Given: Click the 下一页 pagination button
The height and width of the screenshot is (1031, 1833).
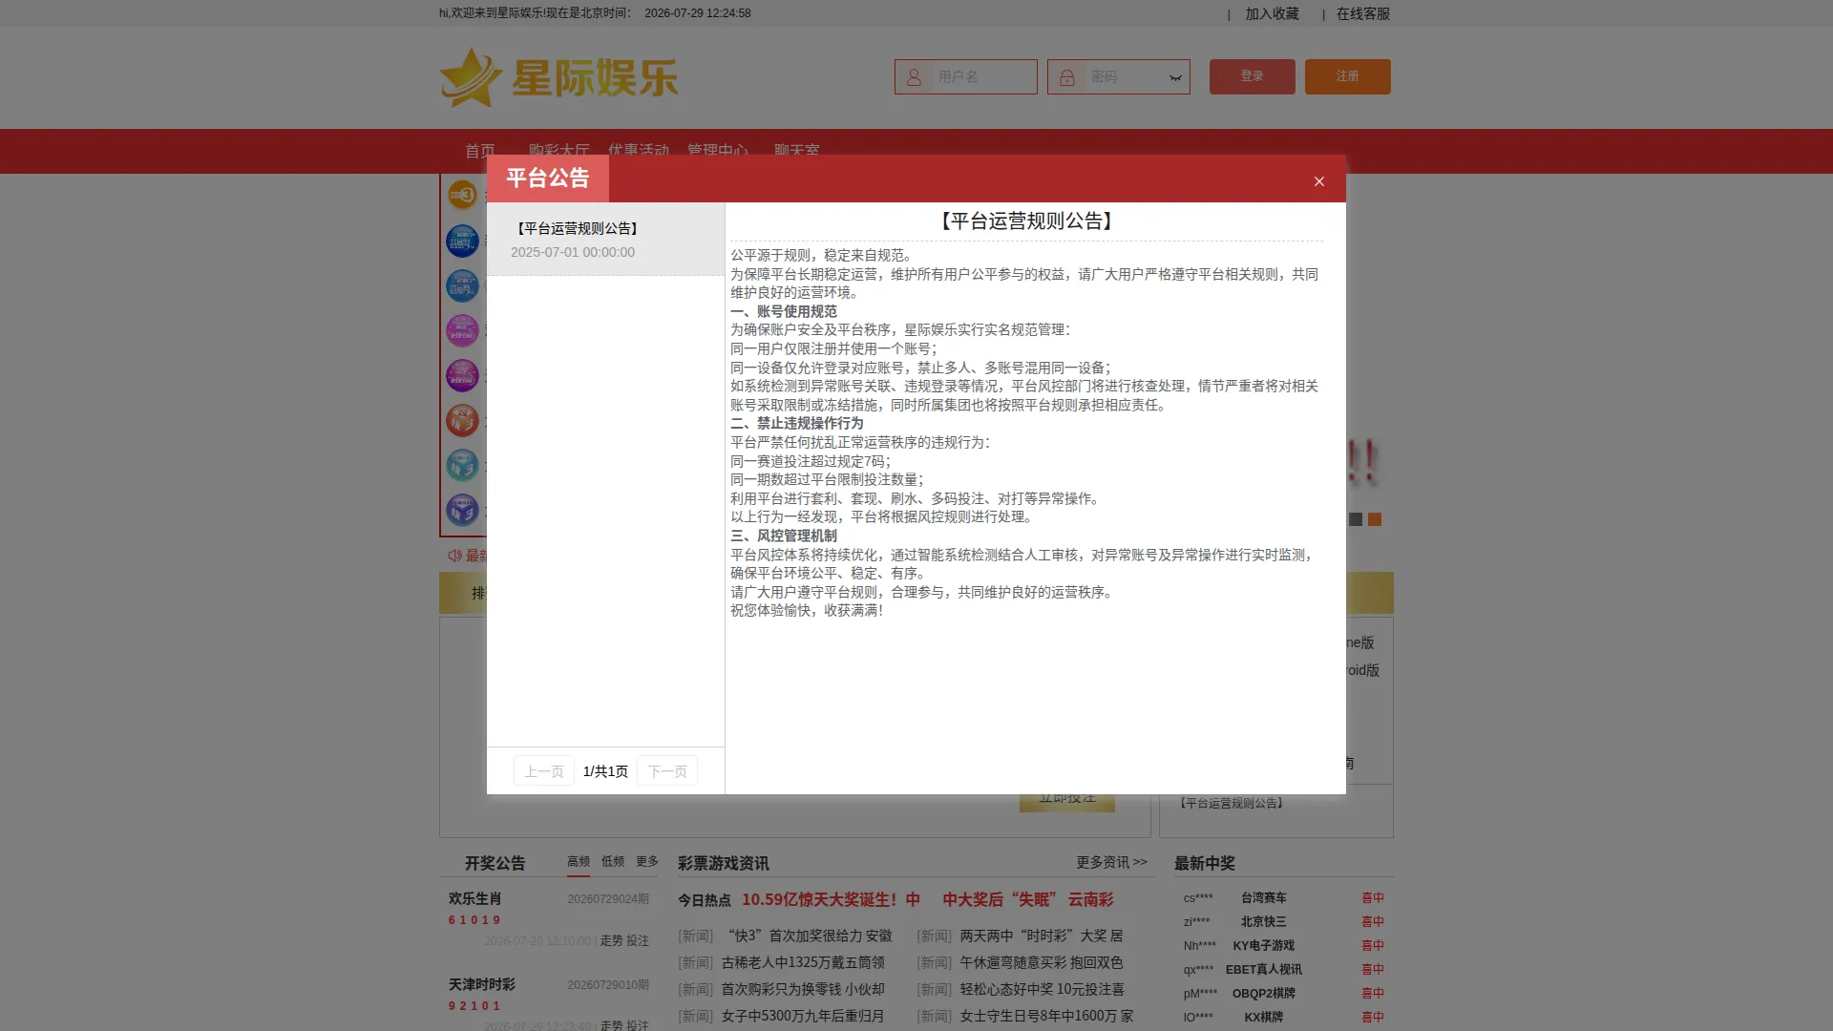Looking at the screenshot, I should click(x=667, y=770).
